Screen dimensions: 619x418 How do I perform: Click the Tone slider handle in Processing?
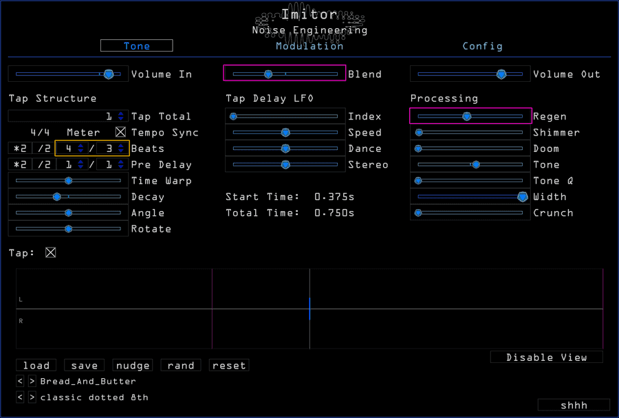point(476,164)
